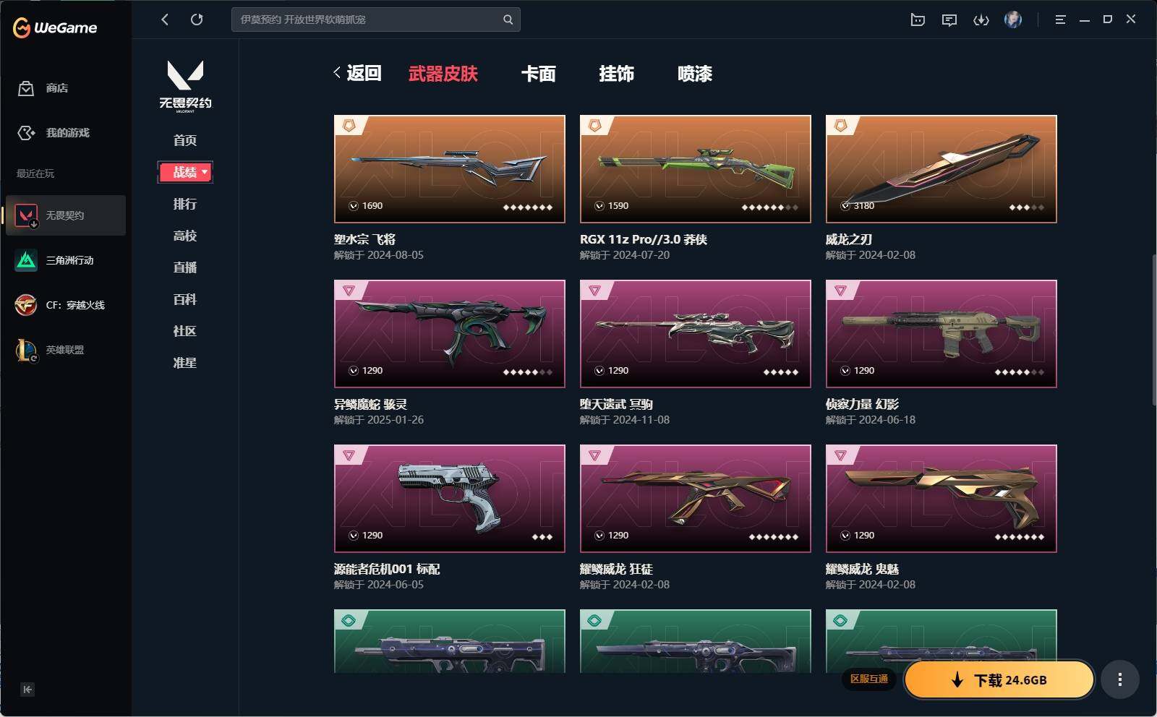Click the back arrow in the top toolbar
The height and width of the screenshot is (717, 1157).
point(165,20)
